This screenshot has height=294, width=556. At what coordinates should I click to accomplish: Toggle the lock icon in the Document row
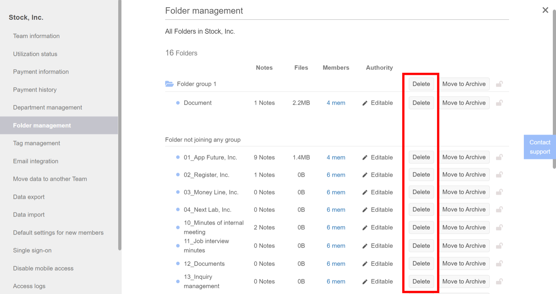500,103
